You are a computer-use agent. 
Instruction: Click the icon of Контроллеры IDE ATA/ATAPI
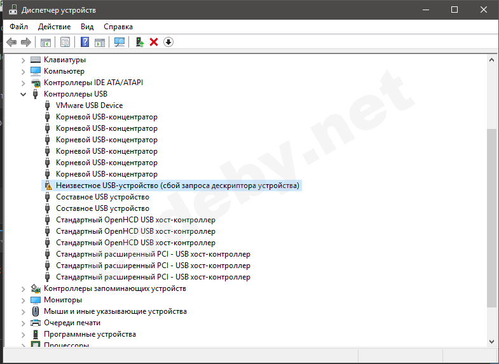tap(36, 83)
